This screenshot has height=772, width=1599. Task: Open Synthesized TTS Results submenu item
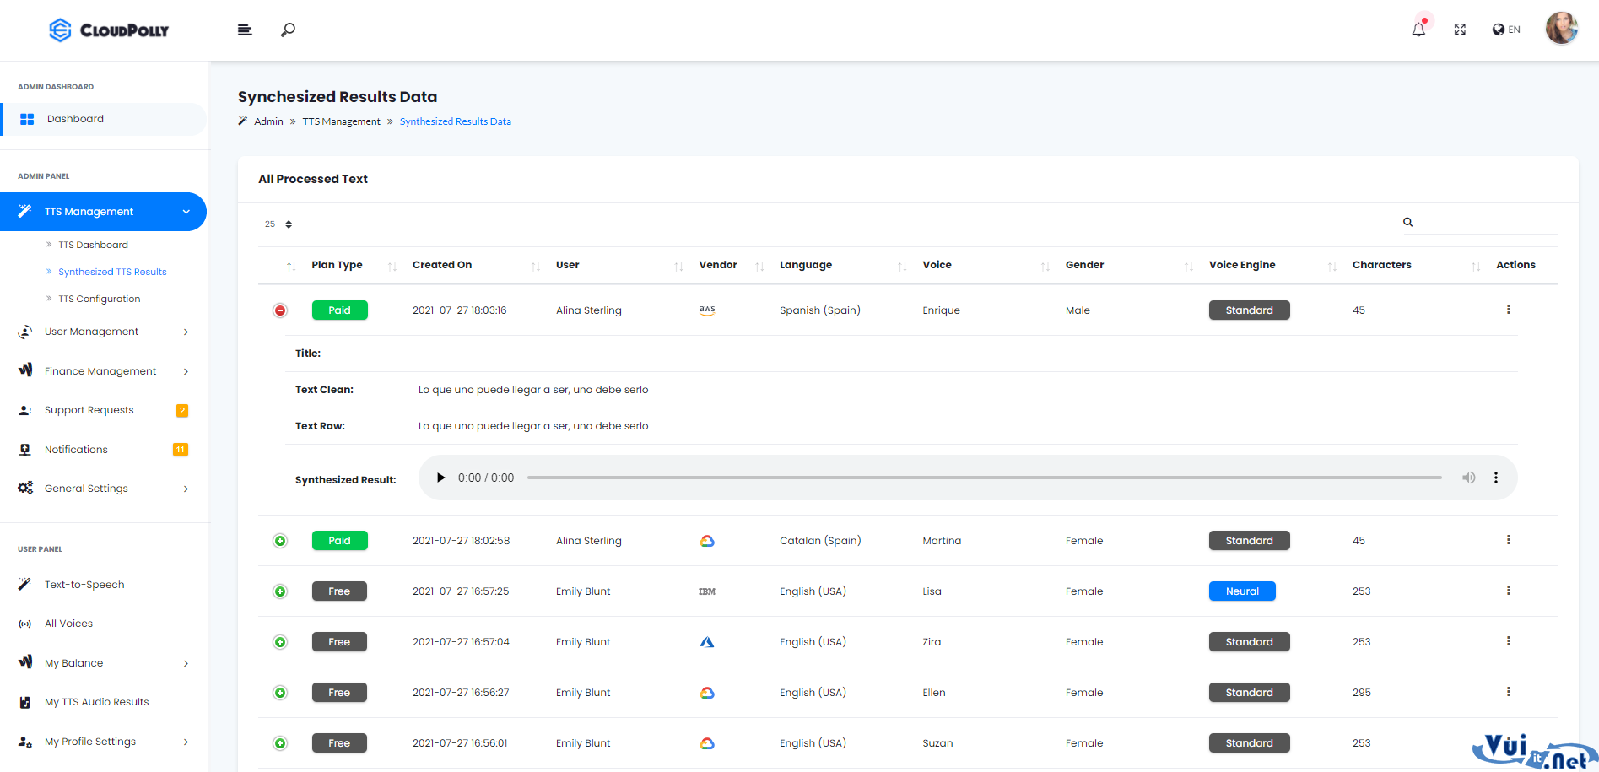(112, 272)
